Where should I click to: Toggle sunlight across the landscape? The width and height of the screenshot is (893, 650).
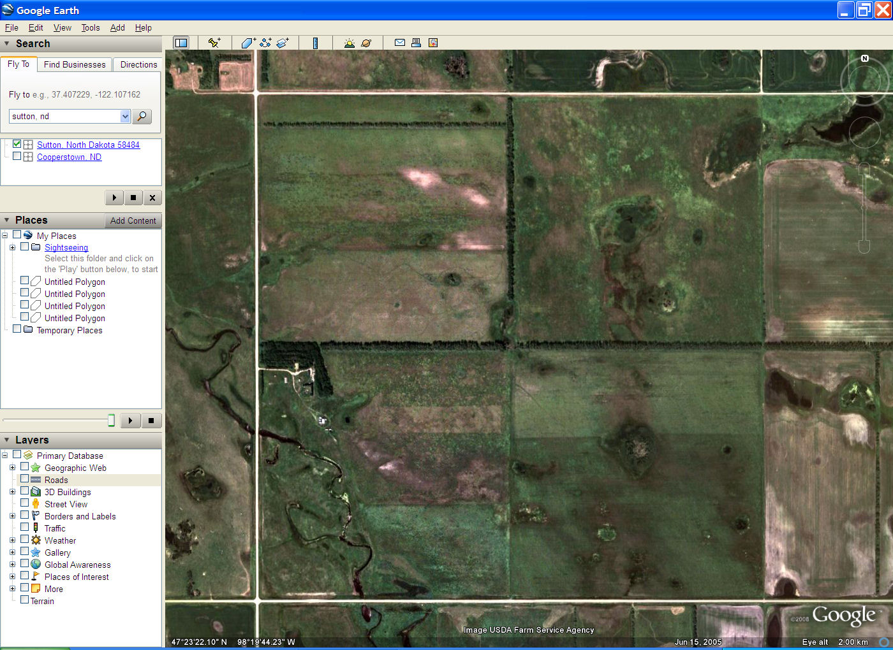(x=349, y=43)
